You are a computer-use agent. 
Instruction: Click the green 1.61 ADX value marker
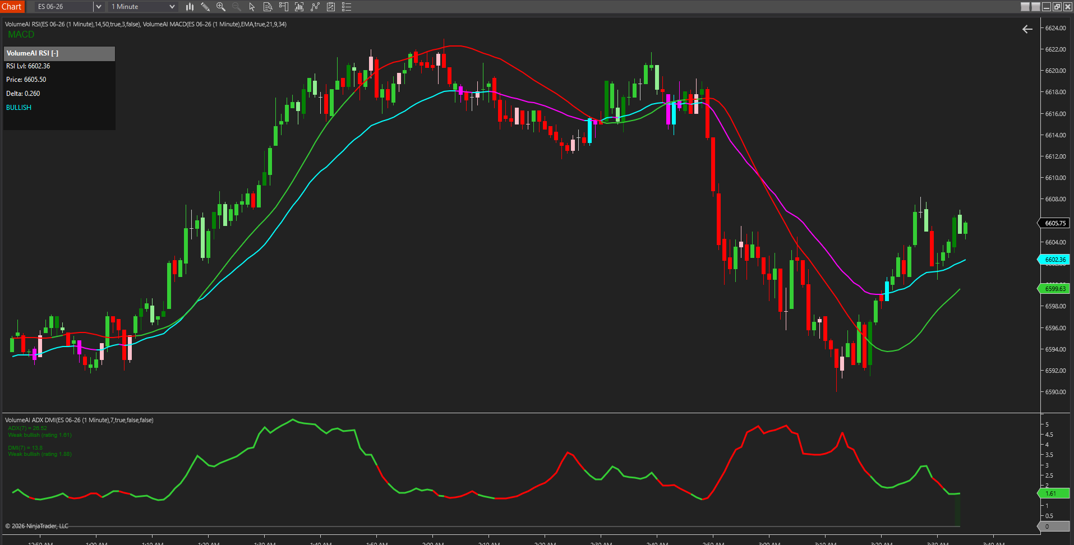tap(1054, 493)
